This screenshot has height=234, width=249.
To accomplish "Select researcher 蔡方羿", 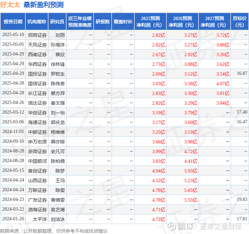I will [57, 93].
